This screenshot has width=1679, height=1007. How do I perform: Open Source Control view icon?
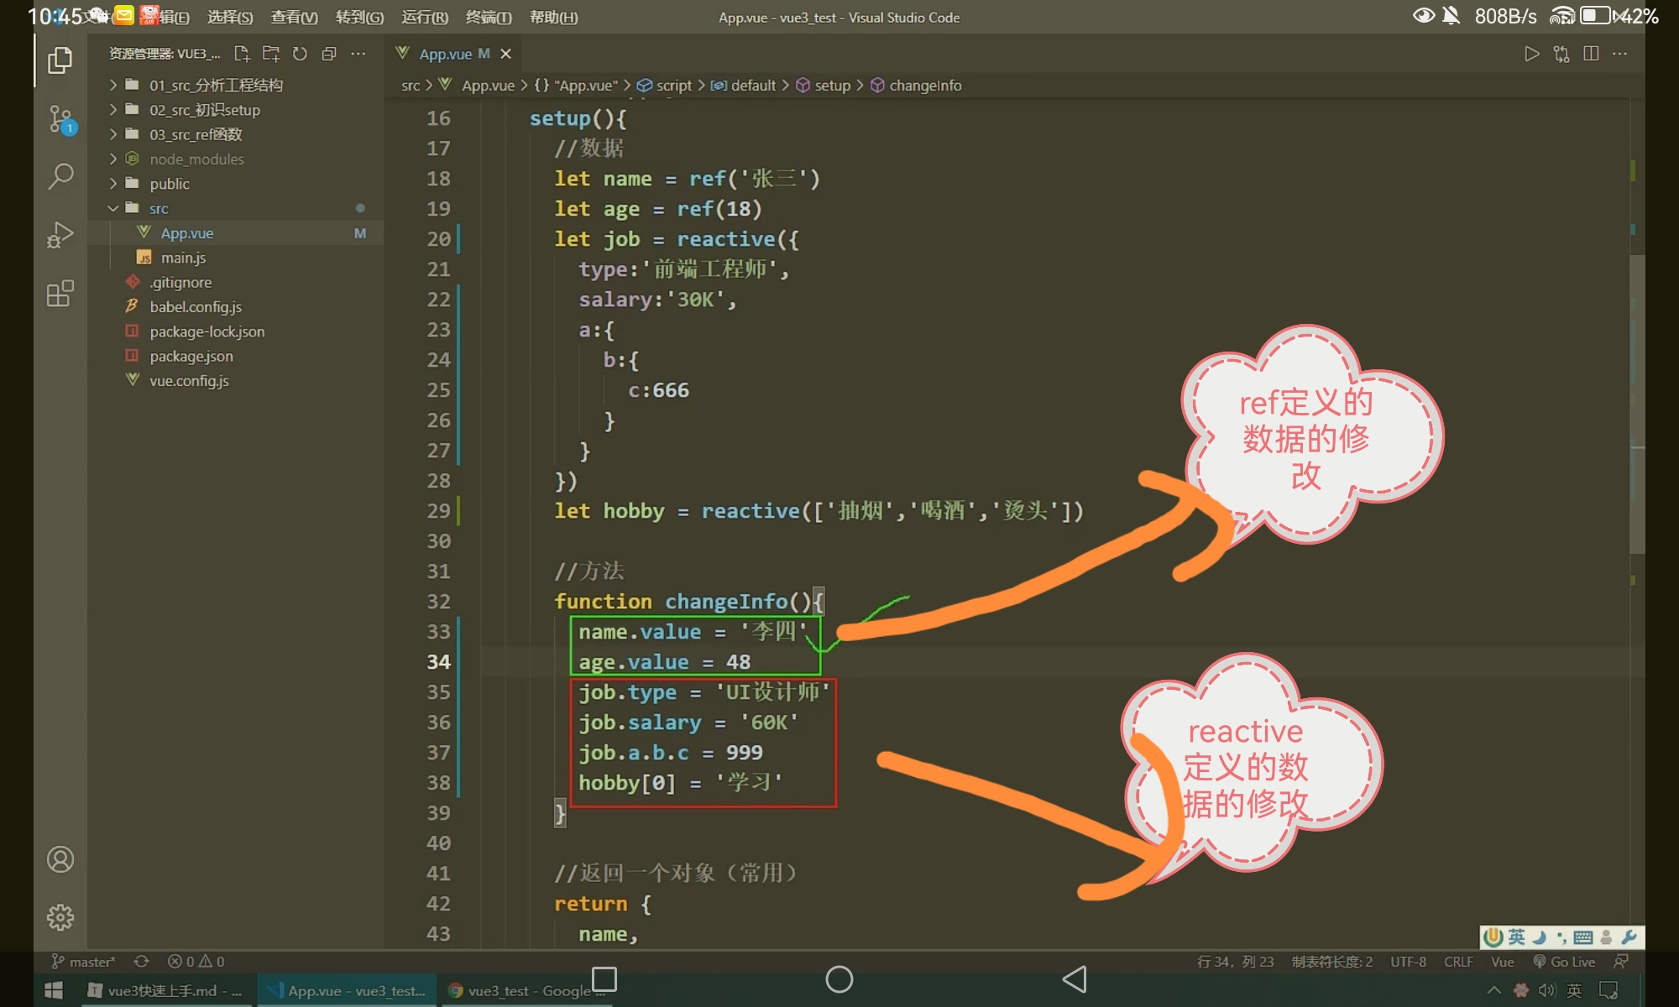pyautogui.click(x=60, y=119)
